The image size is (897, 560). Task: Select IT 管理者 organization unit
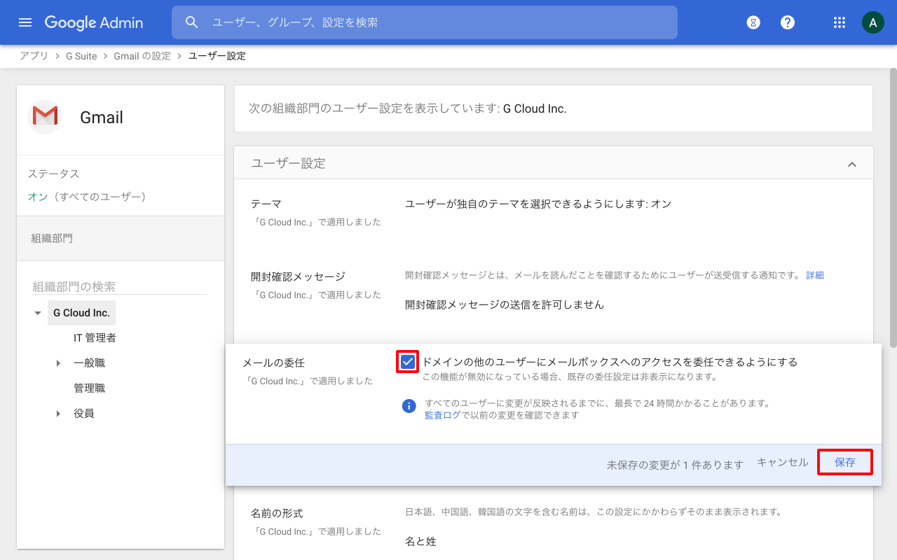pos(95,338)
